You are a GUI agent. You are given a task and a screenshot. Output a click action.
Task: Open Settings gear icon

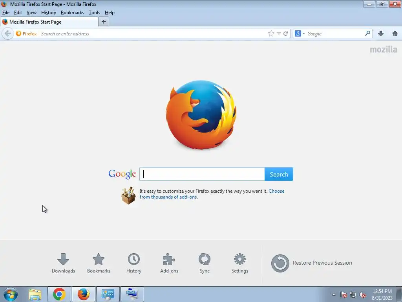click(x=240, y=263)
